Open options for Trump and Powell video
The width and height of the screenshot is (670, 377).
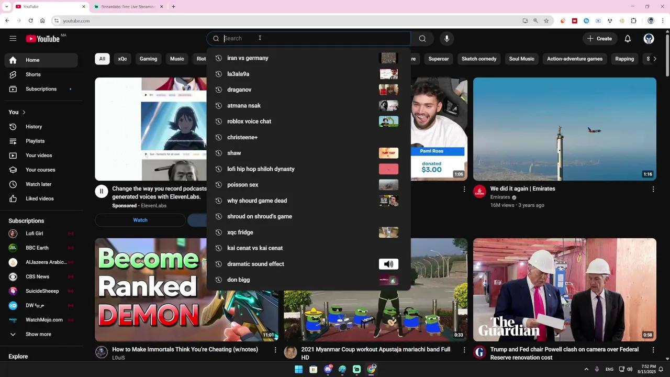tap(653, 350)
